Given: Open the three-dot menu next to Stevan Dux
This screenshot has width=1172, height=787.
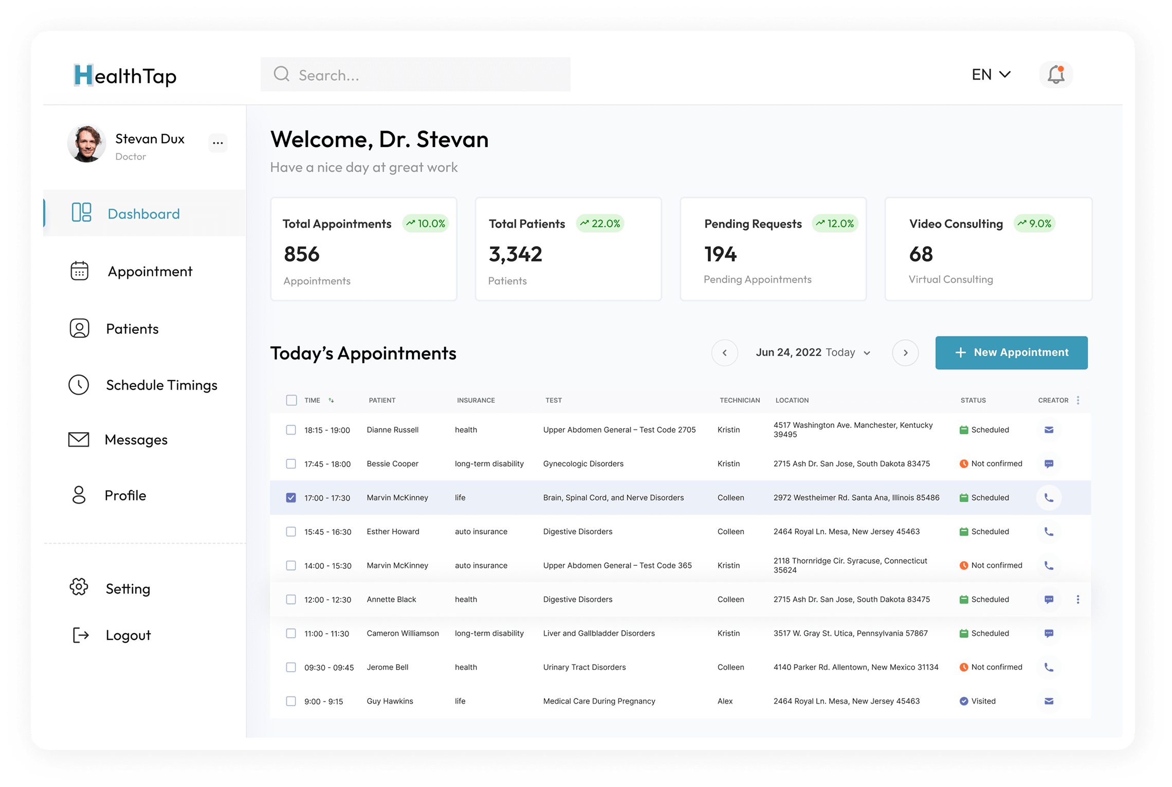Looking at the screenshot, I should (x=217, y=143).
